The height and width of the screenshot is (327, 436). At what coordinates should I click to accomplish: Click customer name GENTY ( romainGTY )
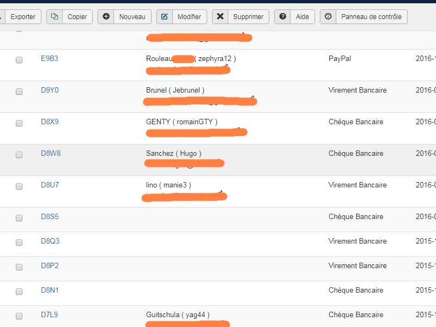182,122
